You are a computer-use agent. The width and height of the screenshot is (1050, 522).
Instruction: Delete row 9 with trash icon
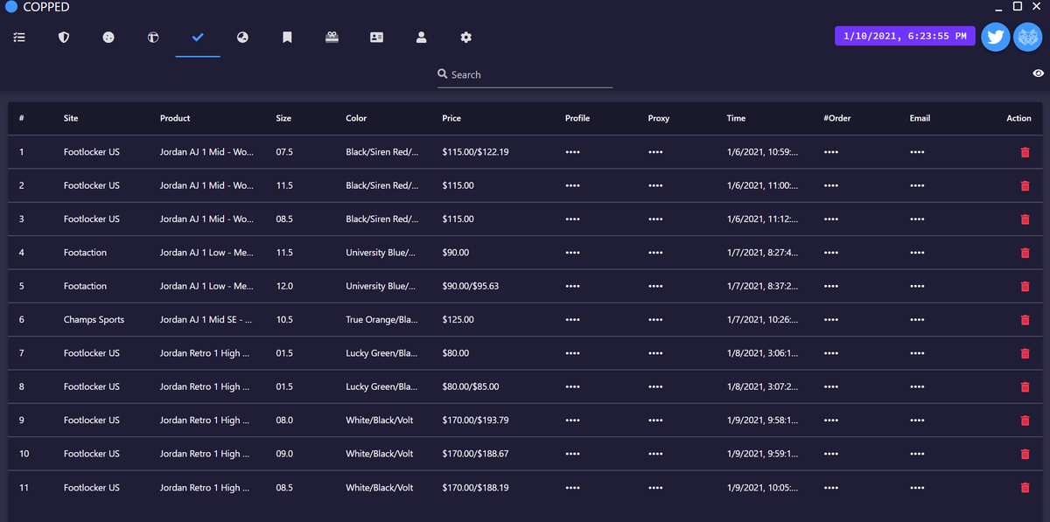tap(1025, 421)
